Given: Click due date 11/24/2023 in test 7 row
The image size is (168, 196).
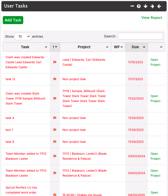Looking at the screenshot, I should tap(136, 130).
